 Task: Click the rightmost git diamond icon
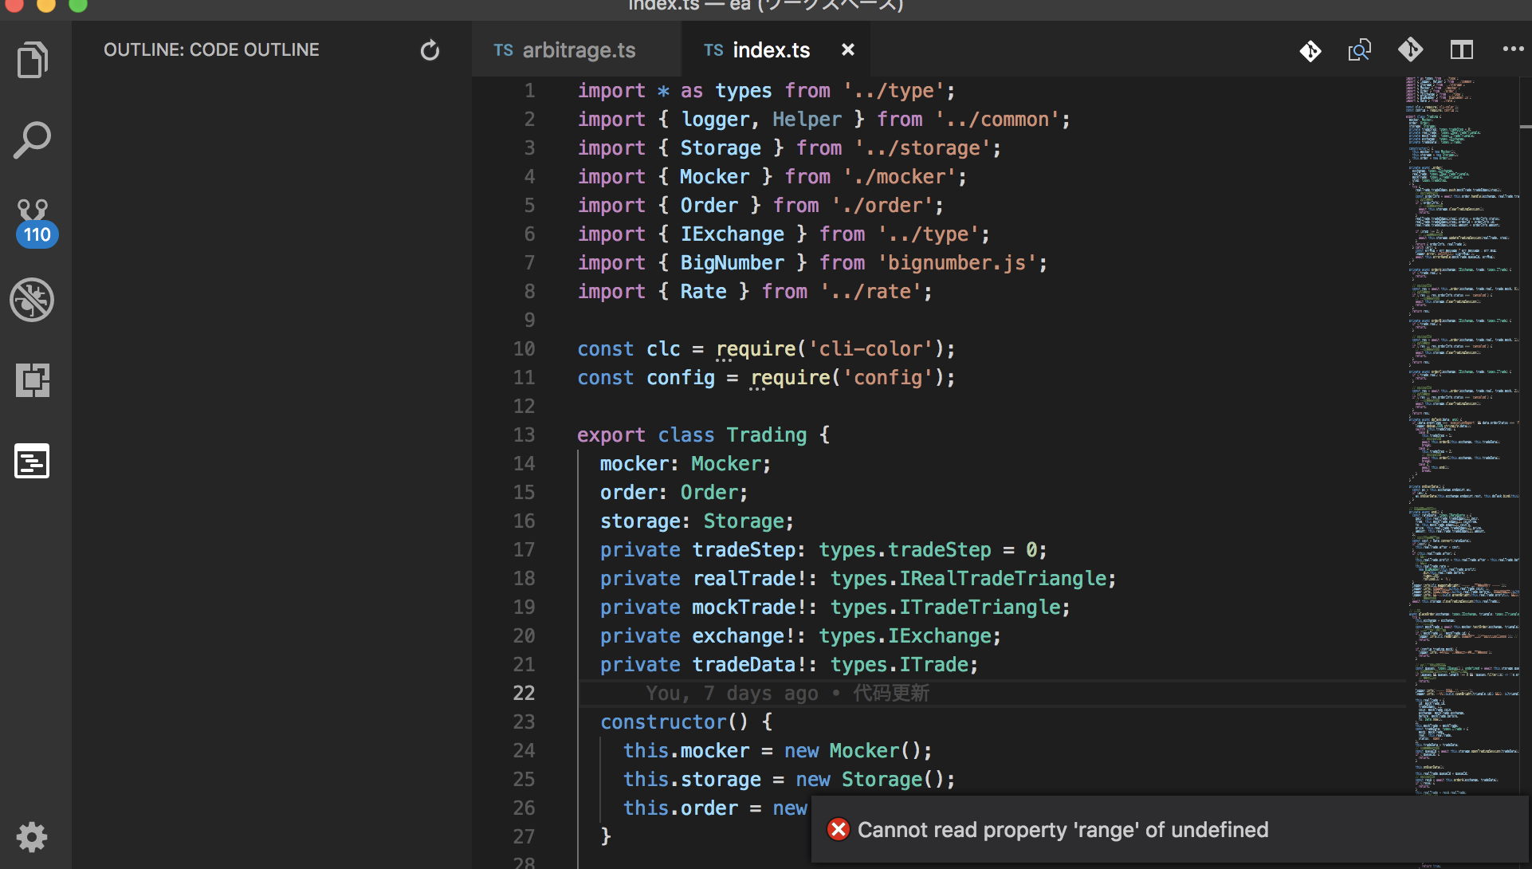(x=1410, y=50)
